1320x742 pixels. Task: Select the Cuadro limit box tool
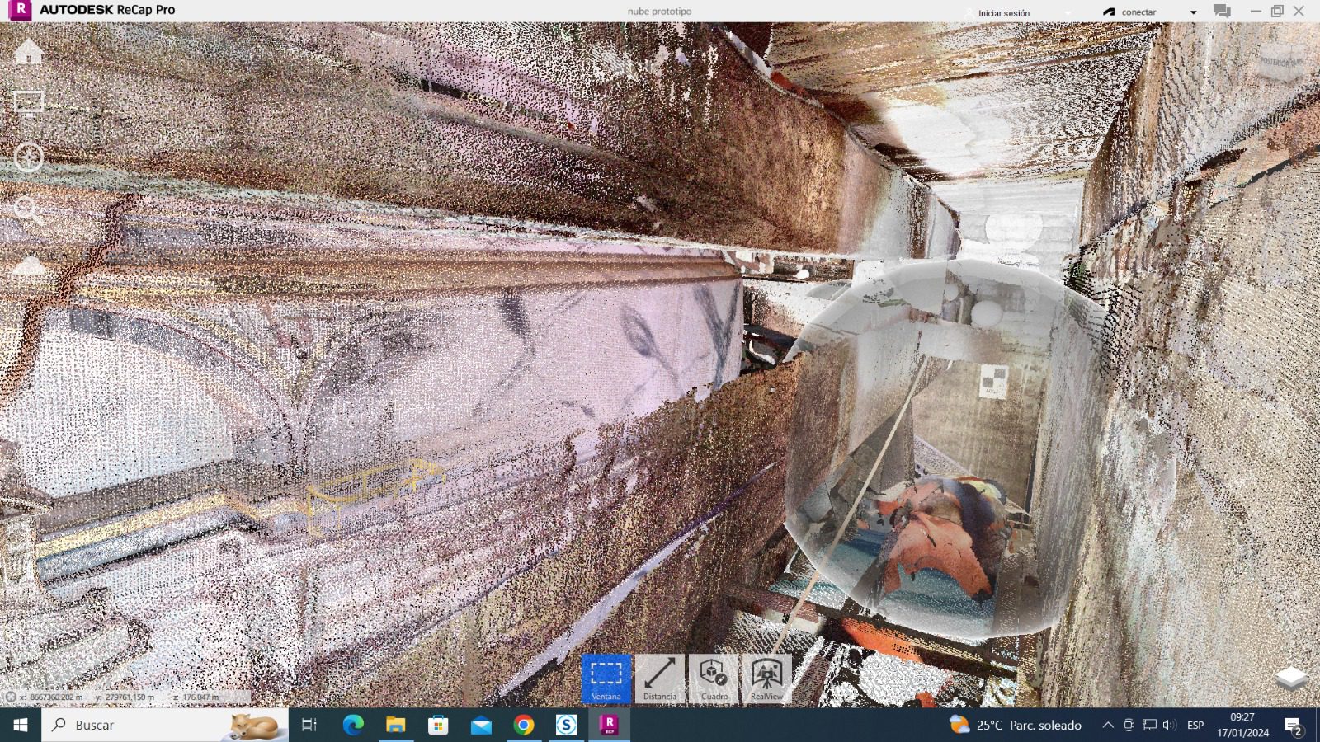pyautogui.click(x=714, y=679)
